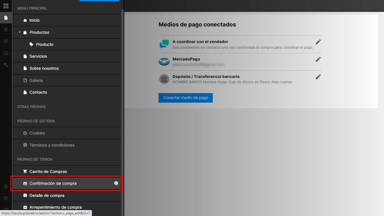The width and height of the screenshot is (384, 216).
Task: Select Confirmación de compra page
Action: click(x=67, y=183)
